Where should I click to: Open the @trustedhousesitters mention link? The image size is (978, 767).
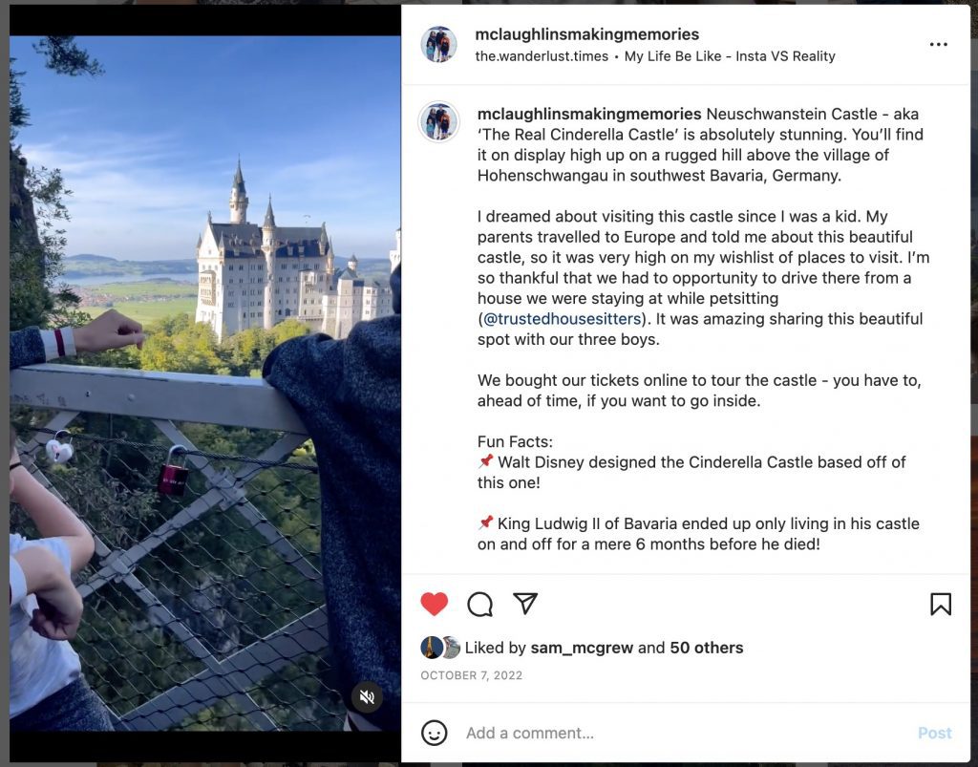point(563,319)
